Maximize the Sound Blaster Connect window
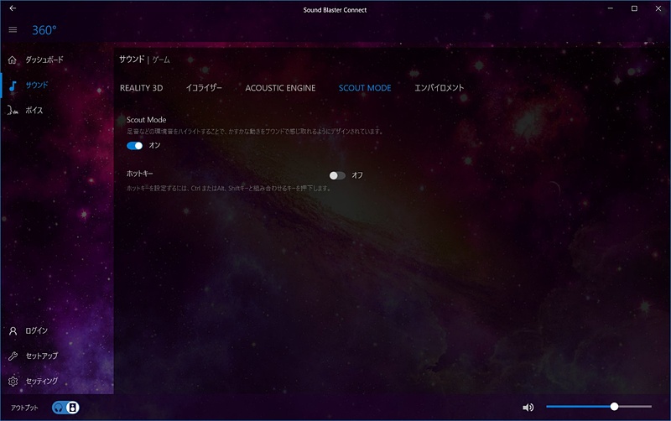 tap(634, 8)
